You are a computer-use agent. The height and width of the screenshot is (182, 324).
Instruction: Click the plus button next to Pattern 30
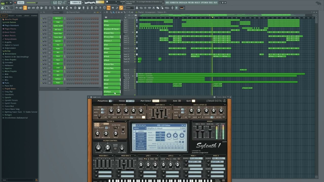pos(83,3)
